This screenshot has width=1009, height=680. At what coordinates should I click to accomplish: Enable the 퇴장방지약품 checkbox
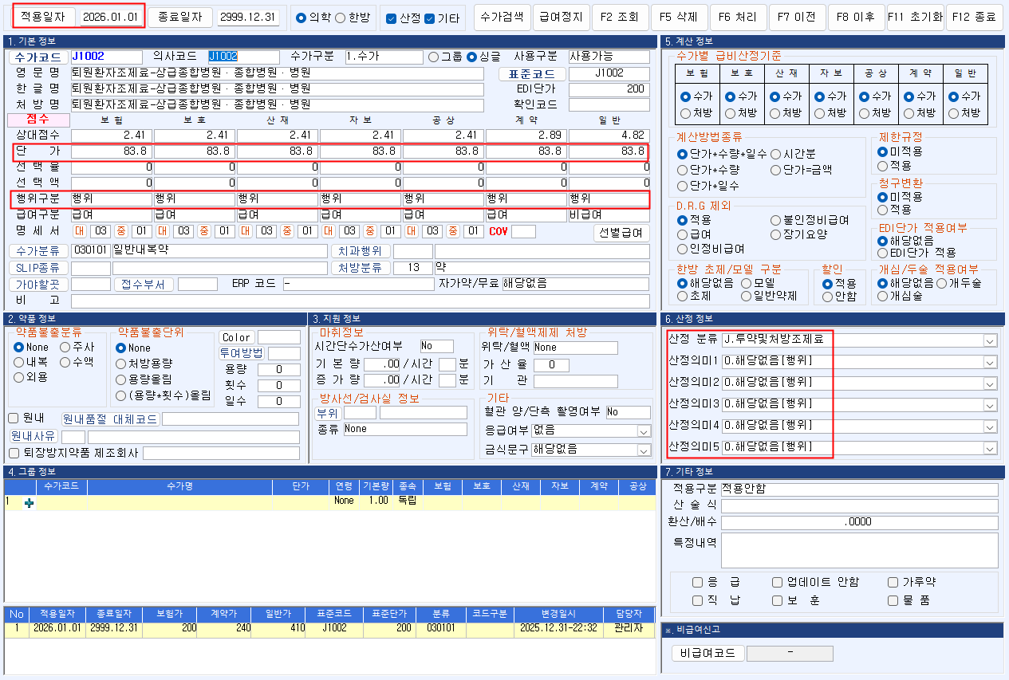pos(14,453)
